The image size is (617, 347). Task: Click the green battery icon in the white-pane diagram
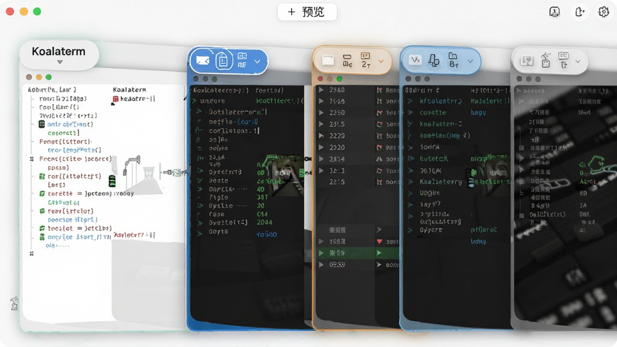coord(112,181)
